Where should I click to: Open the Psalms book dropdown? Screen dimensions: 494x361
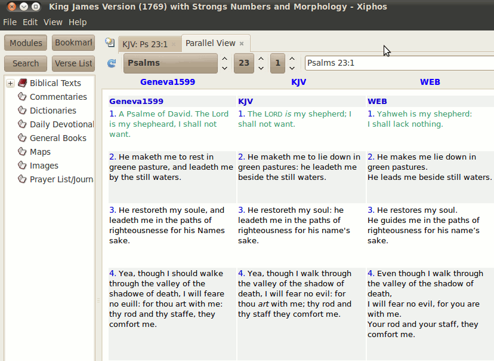click(x=171, y=63)
